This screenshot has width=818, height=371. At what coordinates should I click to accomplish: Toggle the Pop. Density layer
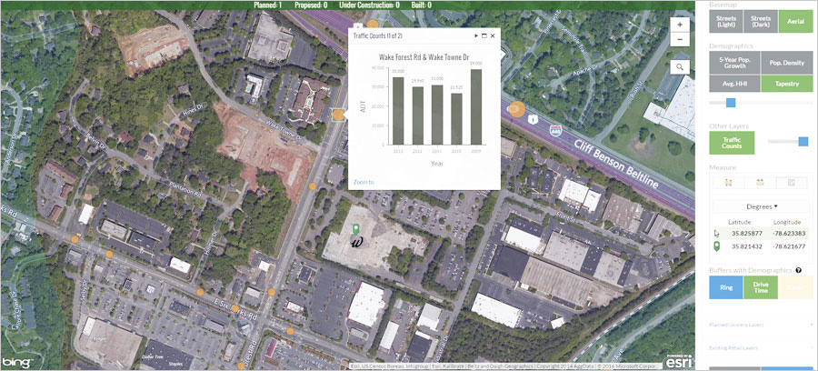[x=787, y=63]
